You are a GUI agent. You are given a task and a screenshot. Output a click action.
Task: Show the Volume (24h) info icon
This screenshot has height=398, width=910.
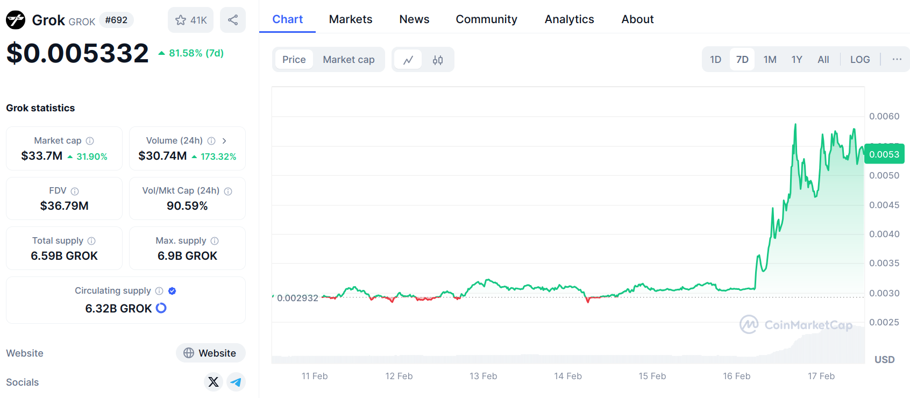211,141
